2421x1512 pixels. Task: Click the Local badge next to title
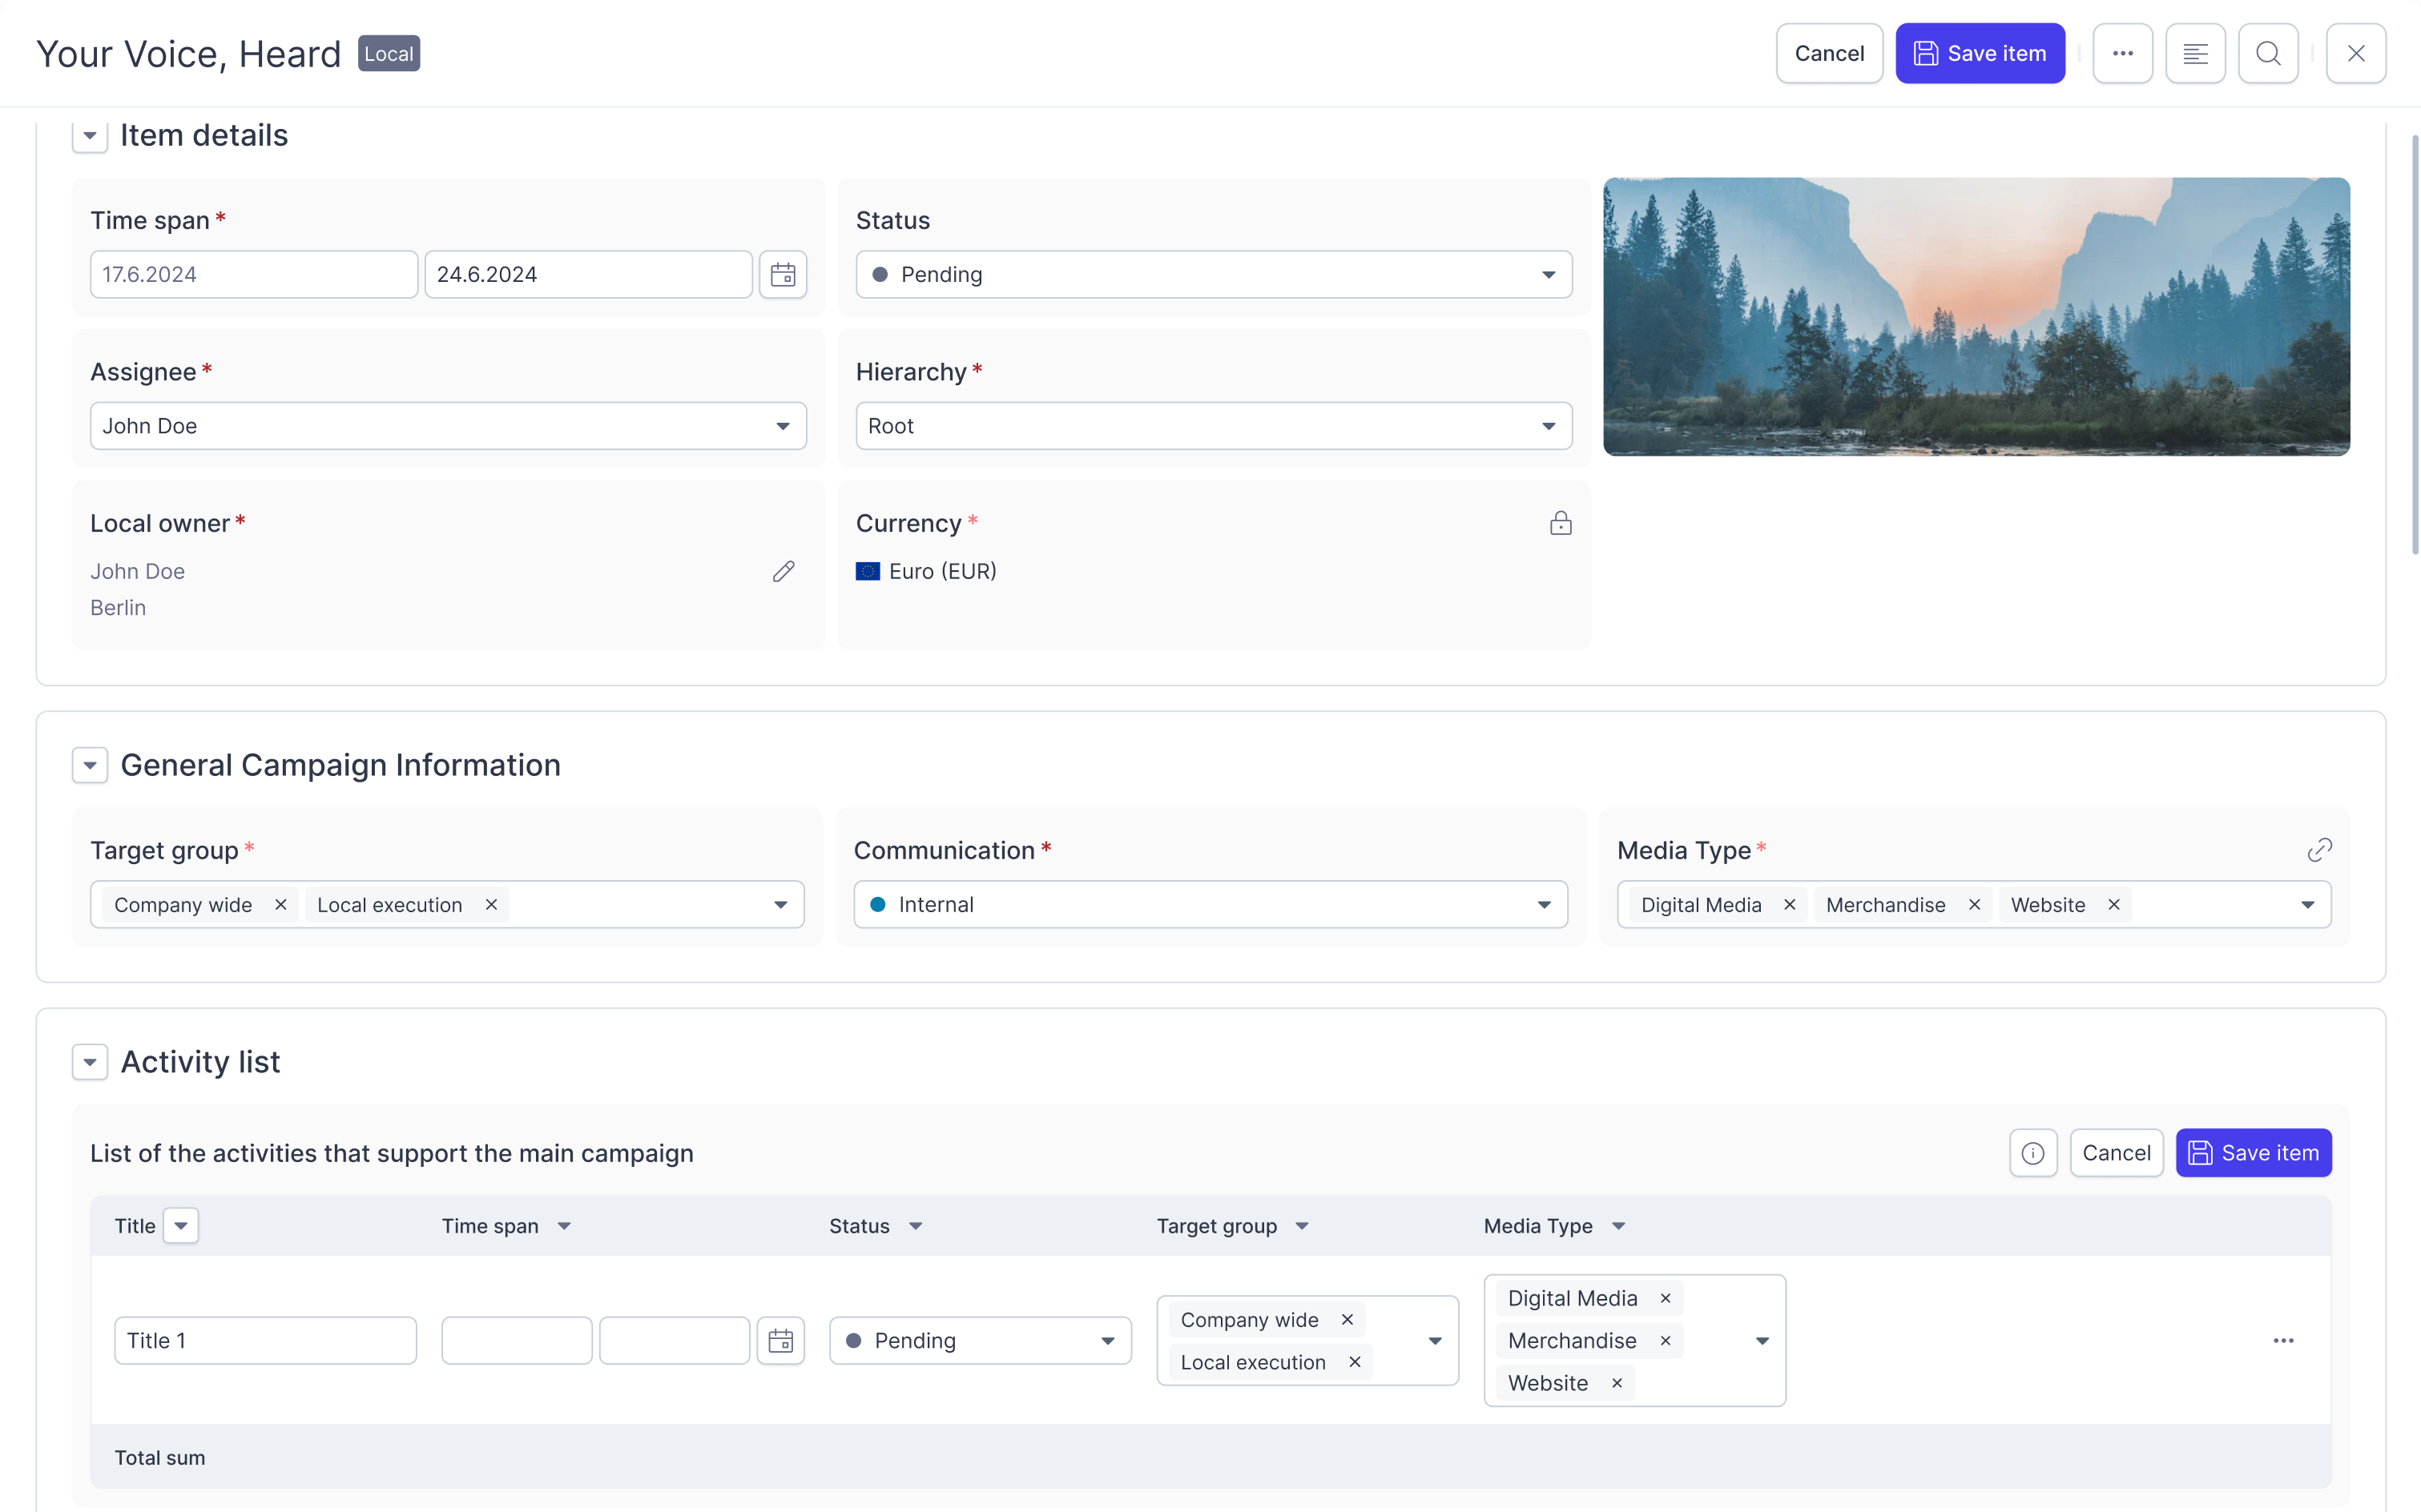coord(389,53)
